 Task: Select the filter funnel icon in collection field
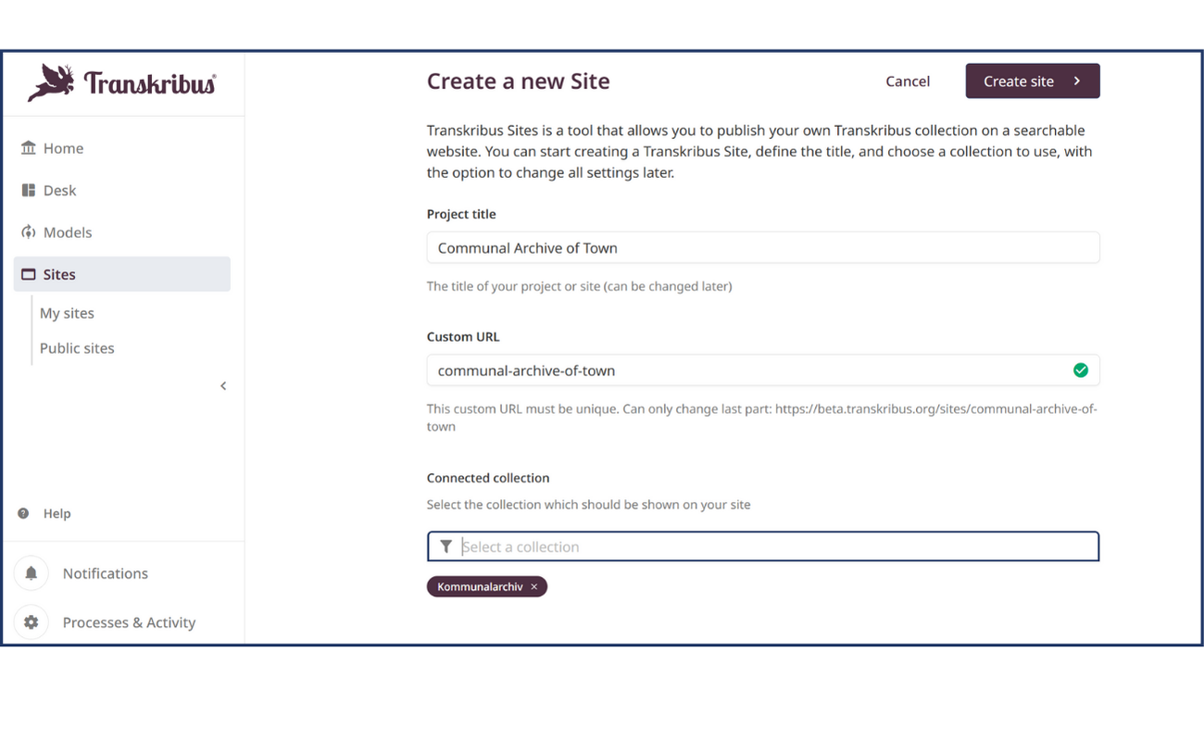pos(446,545)
